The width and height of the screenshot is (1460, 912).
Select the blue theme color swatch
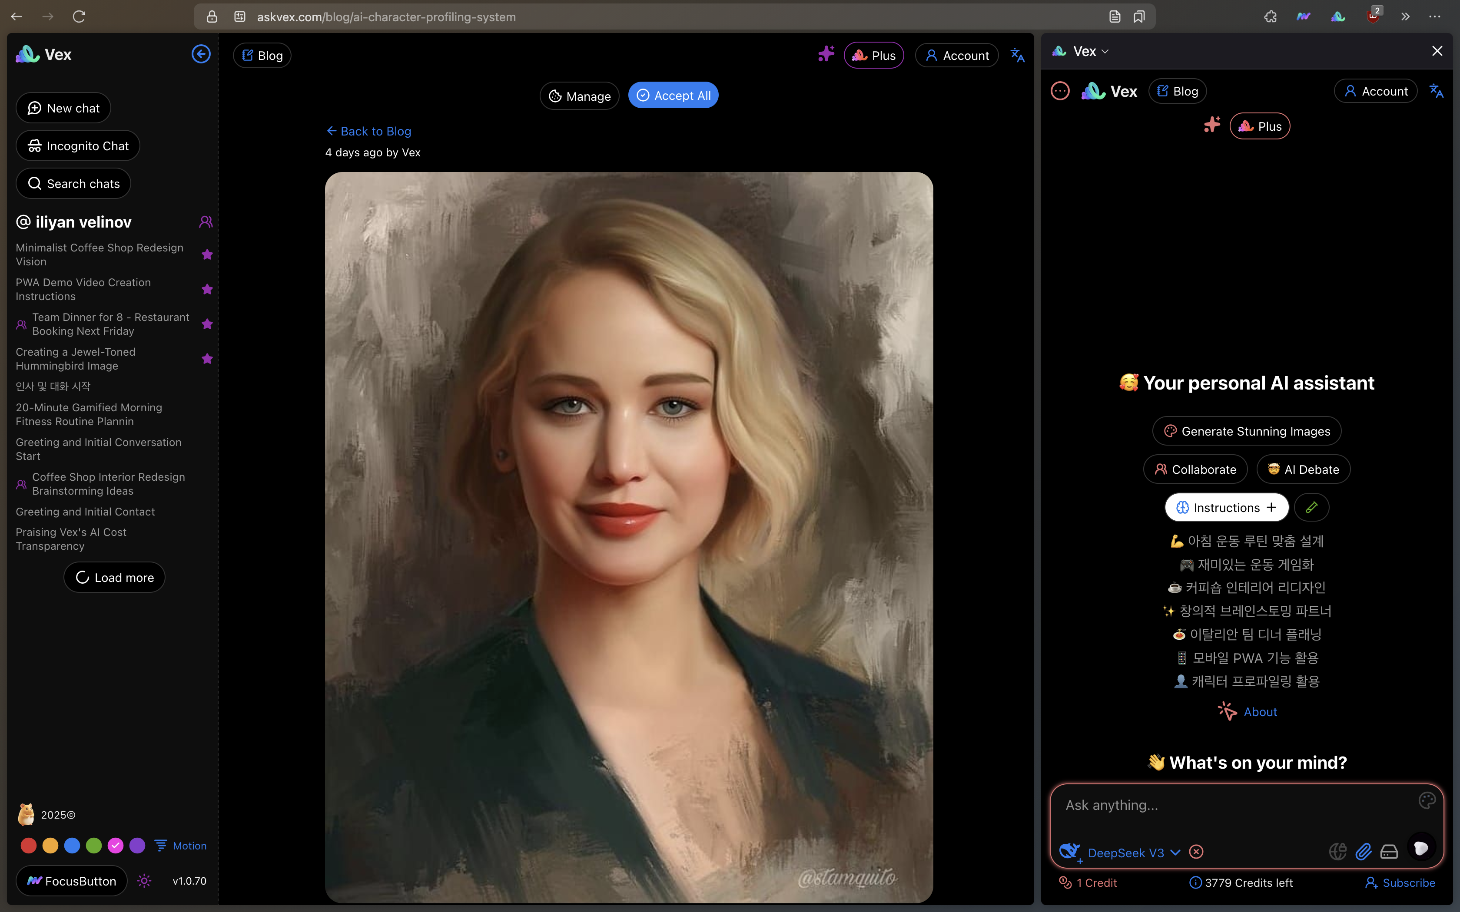coord(72,846)
